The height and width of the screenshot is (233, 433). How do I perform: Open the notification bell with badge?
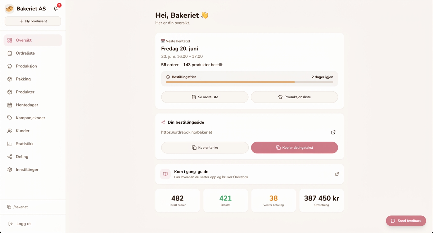click(x=56, y=9)
